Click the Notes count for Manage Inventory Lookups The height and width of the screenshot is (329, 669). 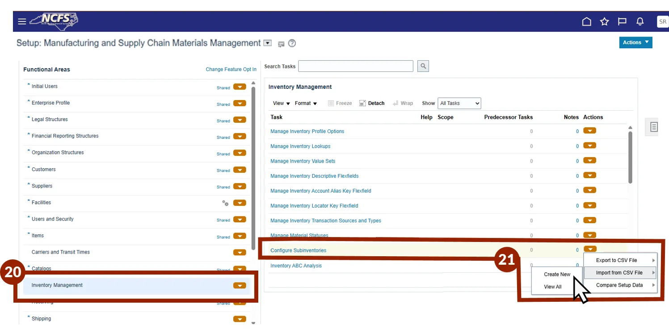point(577,146)
